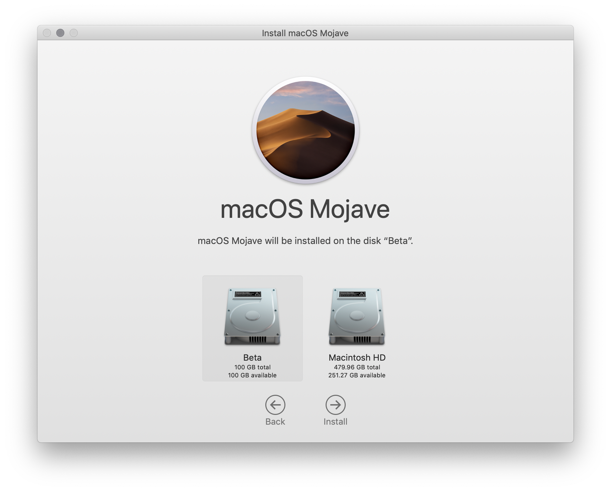This screenshot has height=492, width=611.
Task: Click the "macOS Mojave" large heading
Action: click(305, 209)
